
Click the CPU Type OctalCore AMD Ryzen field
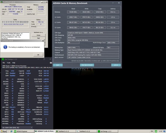point(93,33)
